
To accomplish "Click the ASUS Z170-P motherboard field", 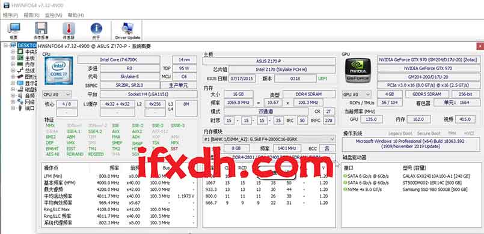I will 269,61.
